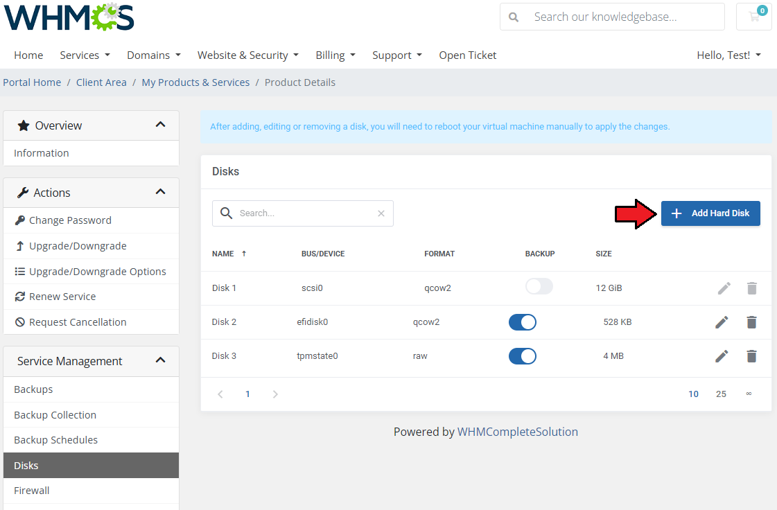Click the edit pencil for Disk 2

[x=722, y=322]
